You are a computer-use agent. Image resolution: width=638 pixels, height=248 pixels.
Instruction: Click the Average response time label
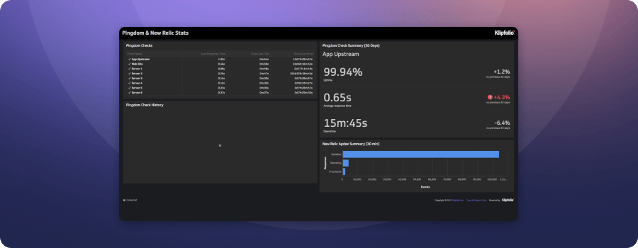(337, 106)
